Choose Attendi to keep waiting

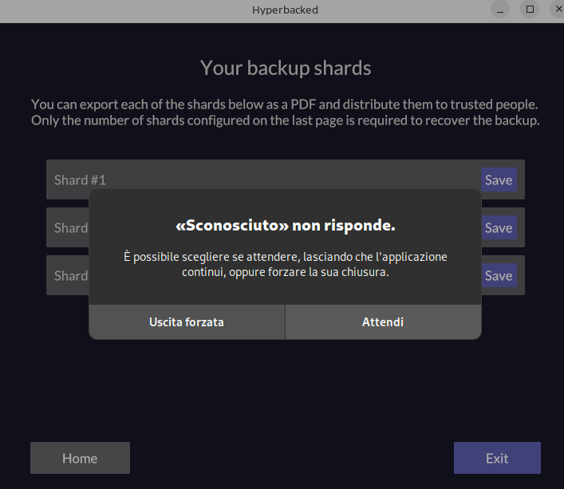click(383, 321)
